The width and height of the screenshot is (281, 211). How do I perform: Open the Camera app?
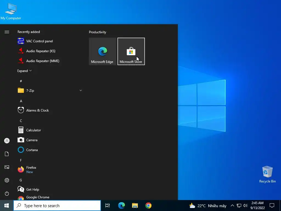coord(50,140)
